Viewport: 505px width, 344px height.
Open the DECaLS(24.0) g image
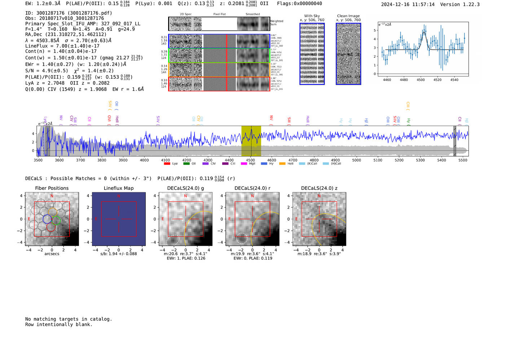tap(186, 219)
